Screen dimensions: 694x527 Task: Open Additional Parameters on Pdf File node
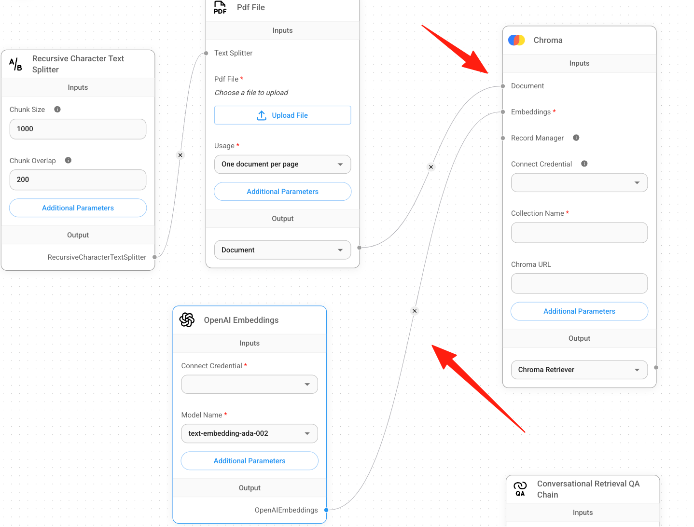pyautogui.click(x=282, y=192)
